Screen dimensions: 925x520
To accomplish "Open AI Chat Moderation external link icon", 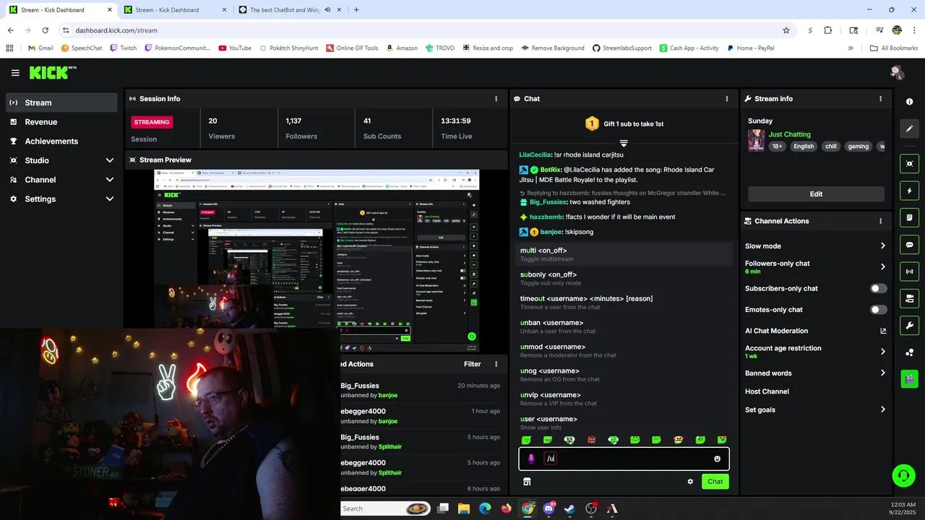I will point(882,331).
